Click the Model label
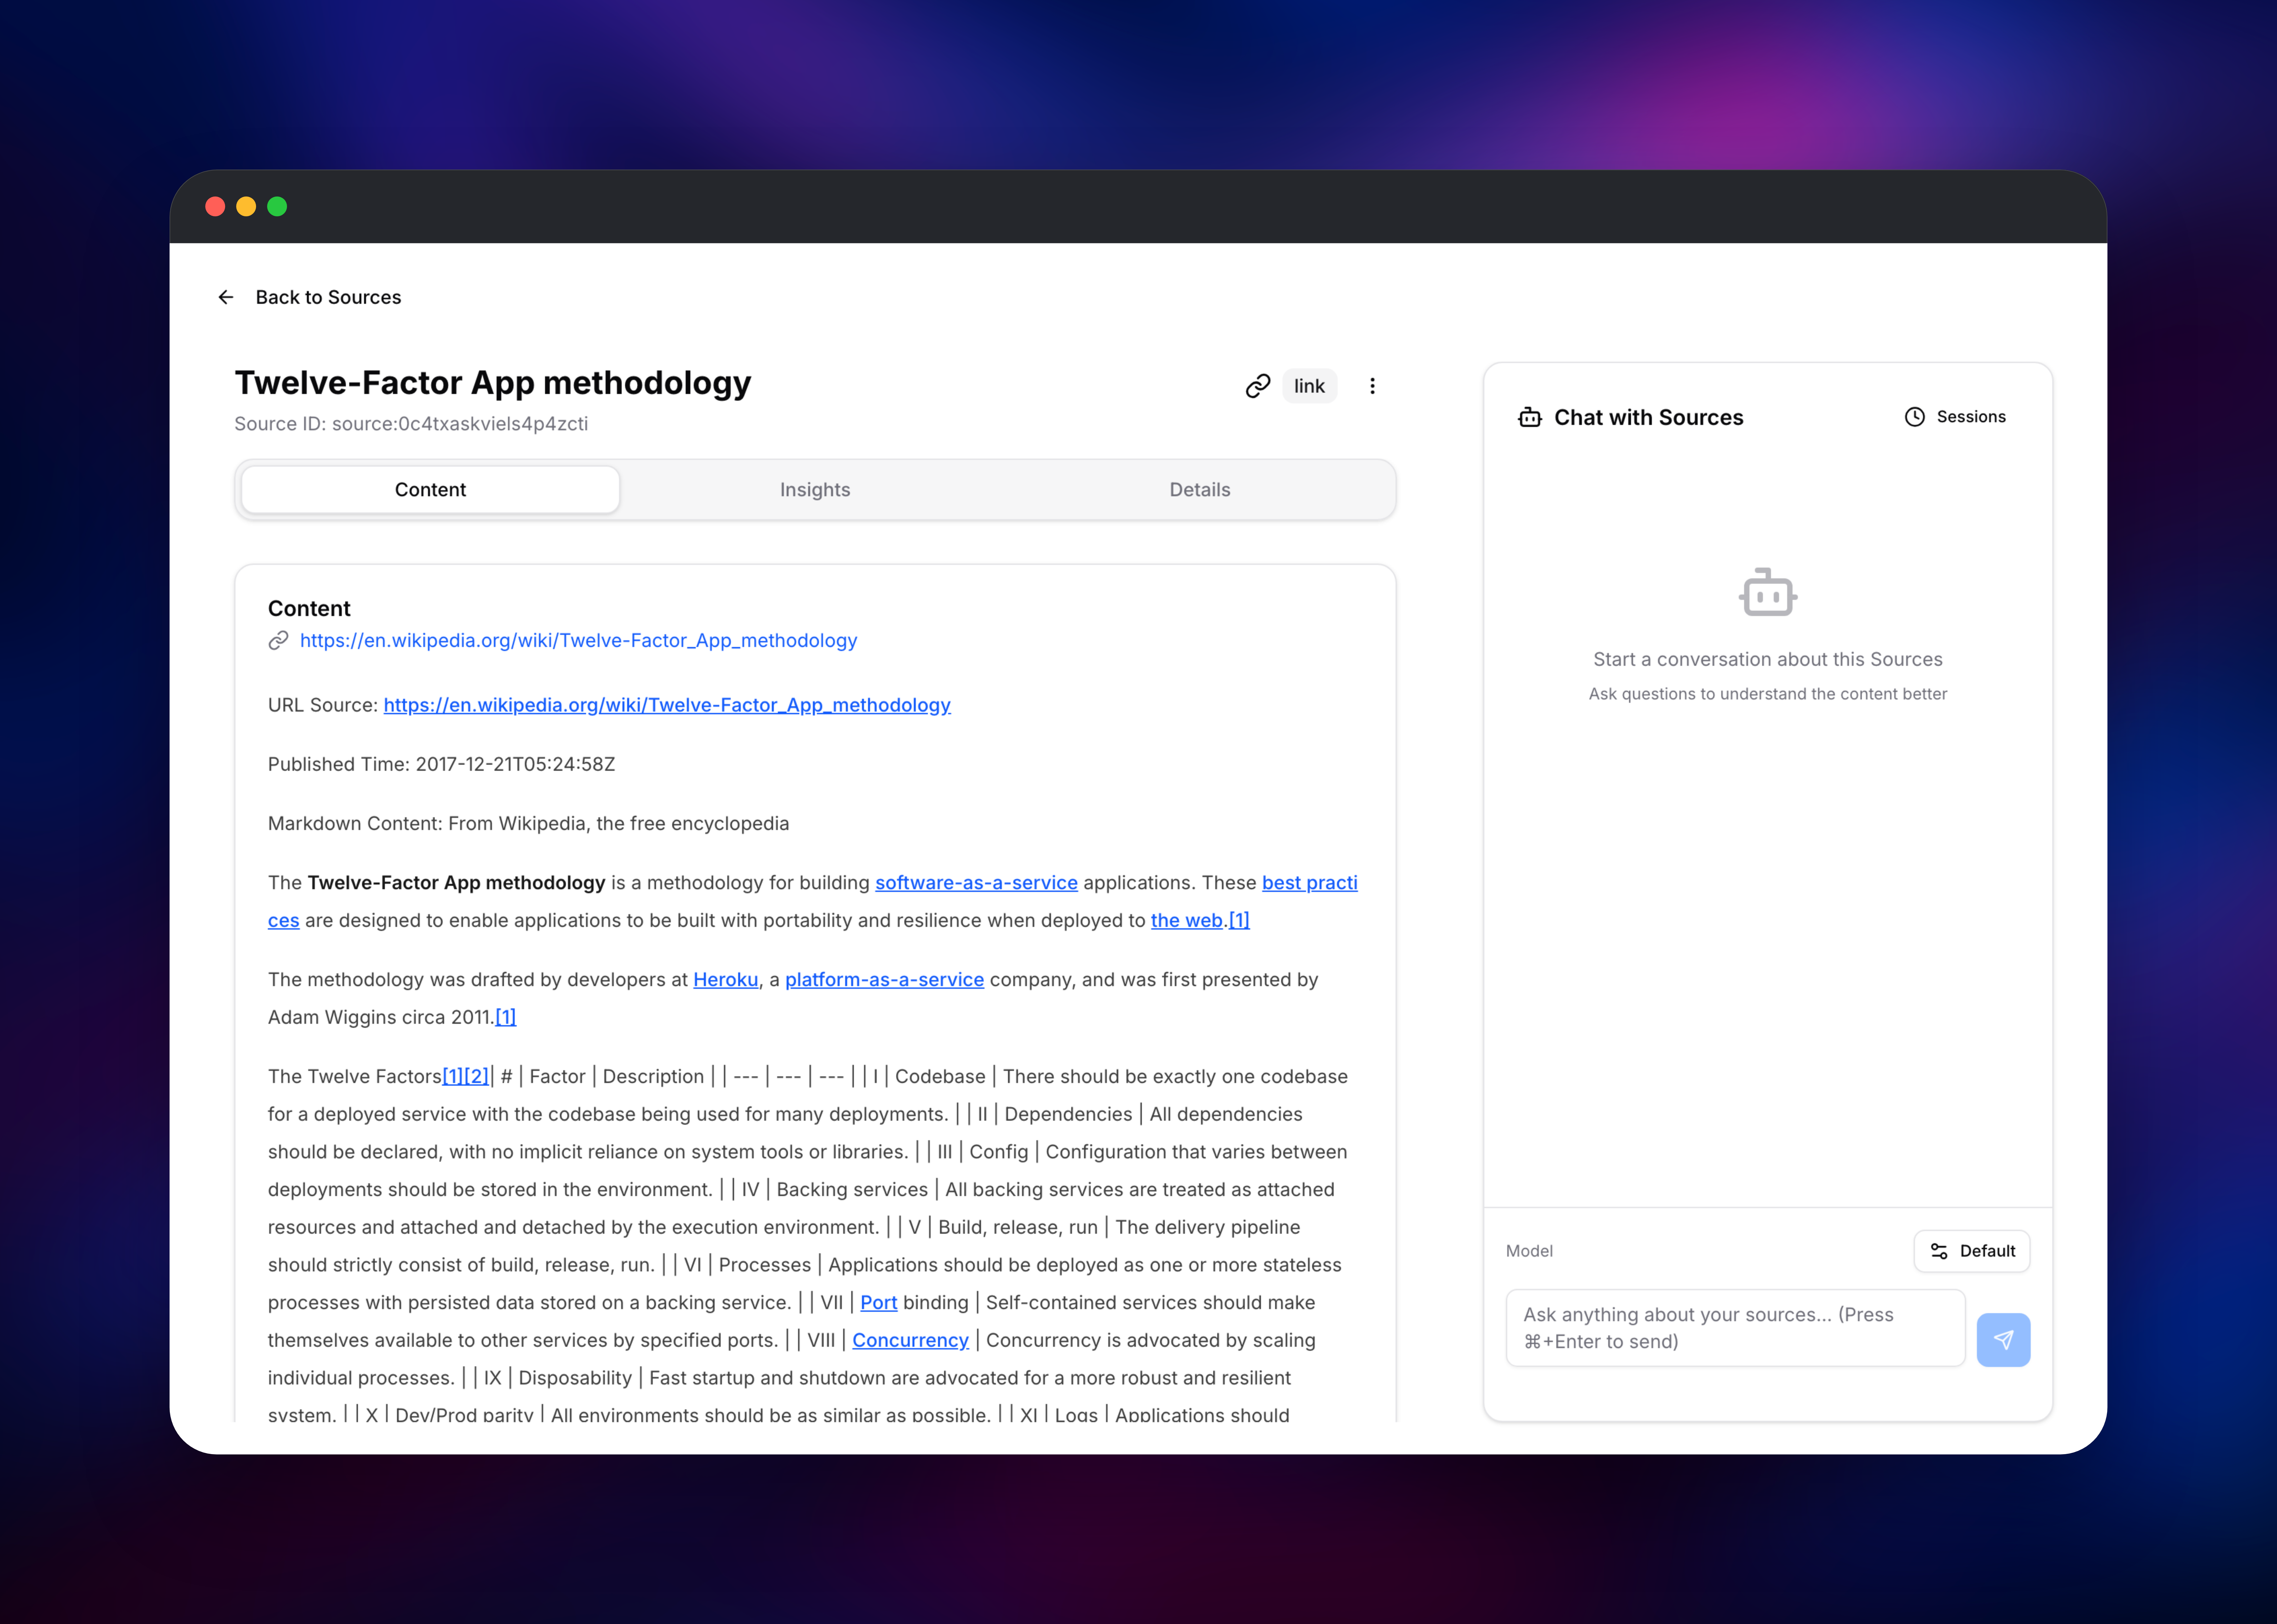The height and width of the screenshot is (1624, 2277). pos(1529,1251)
